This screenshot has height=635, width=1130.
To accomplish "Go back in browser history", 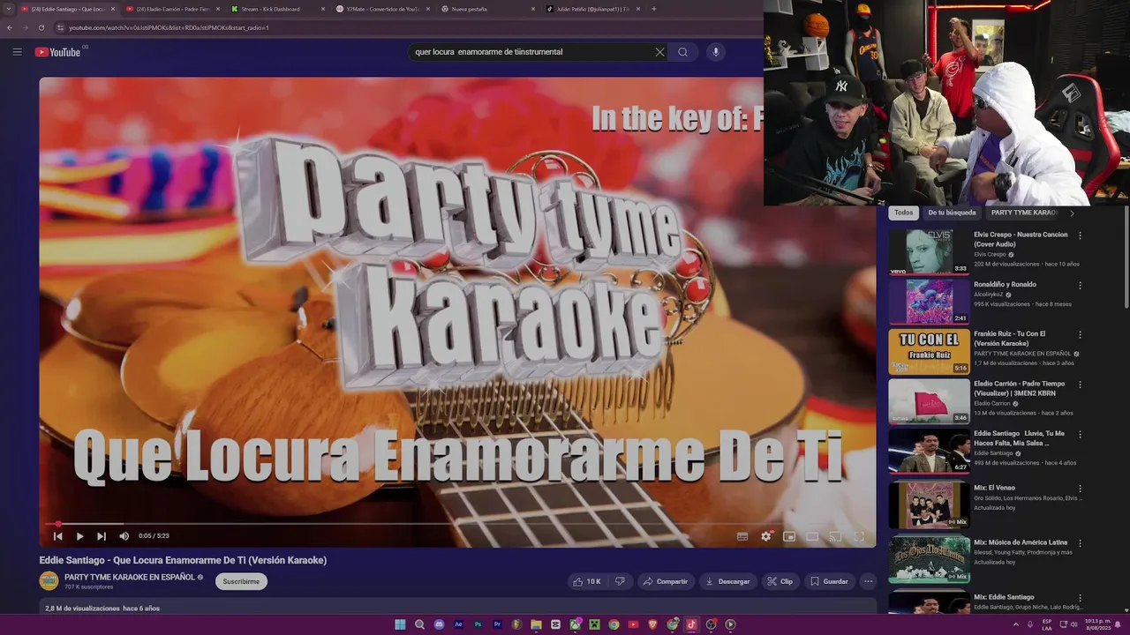I will click(x=10, y=27).
